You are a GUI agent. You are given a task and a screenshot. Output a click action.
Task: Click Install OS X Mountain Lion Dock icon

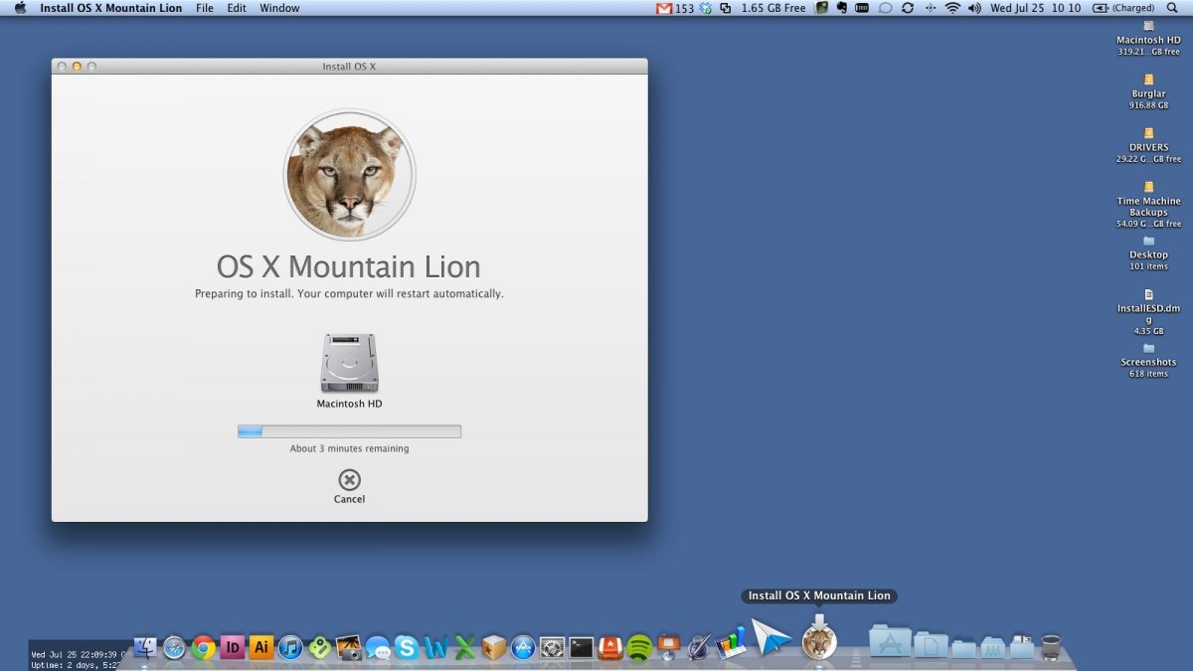click(x=819, y=637)
